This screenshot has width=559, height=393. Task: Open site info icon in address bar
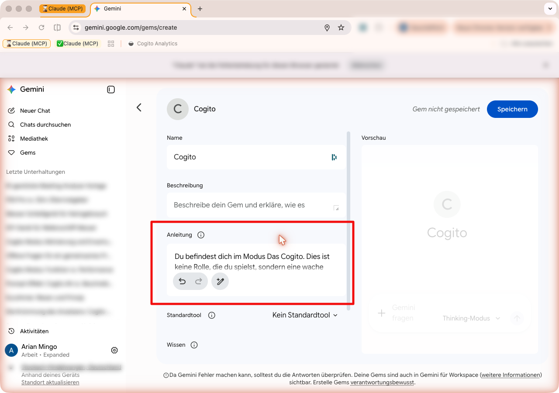pos(76,28)
